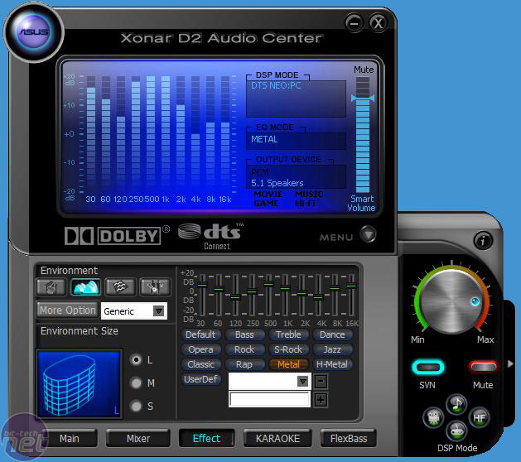Click the information icon
Image resolution: width=521 pixels, height=462 pixels.
click(x=483, y=240)
